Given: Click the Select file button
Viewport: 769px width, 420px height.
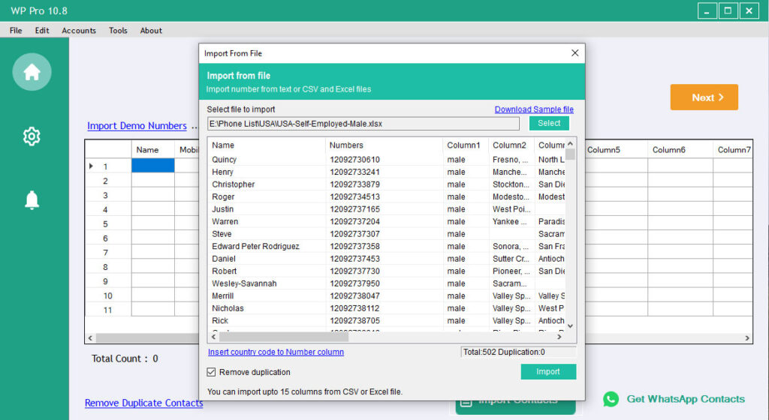Looking at the screenshot, I should pyautogui.click(x=549, y=123).
